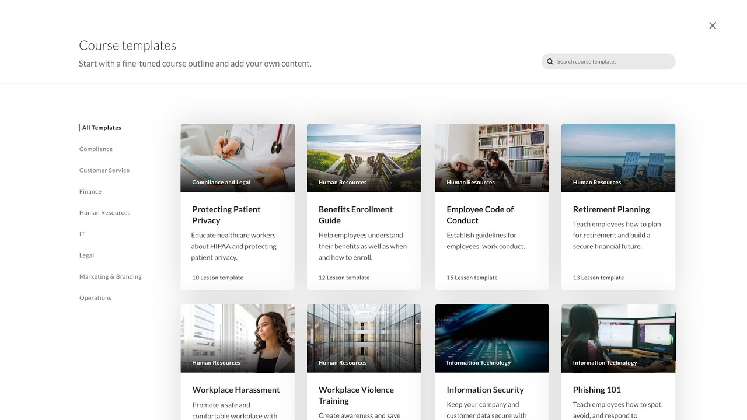Viewport: 747px width, 420px height.
Task: Choose the Marketing & Branding category
Action: pyautogui.click(x=110, y=277)
